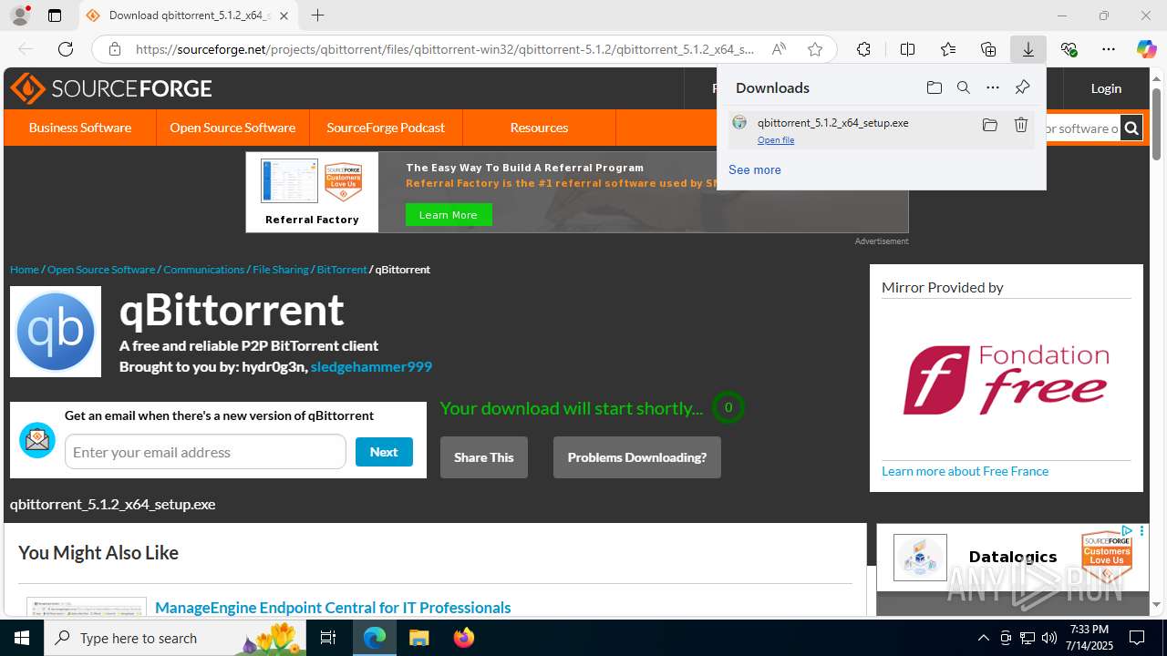Delete the qbittorrent setup download entry
The width and height of the screenshot is (1167, 656).
(1021, 125)
